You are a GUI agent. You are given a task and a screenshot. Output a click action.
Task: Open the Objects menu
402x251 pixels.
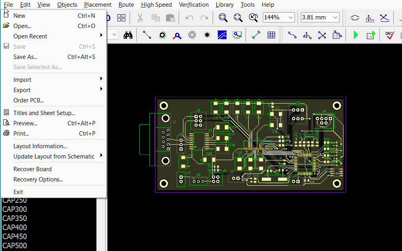point(67,5)
